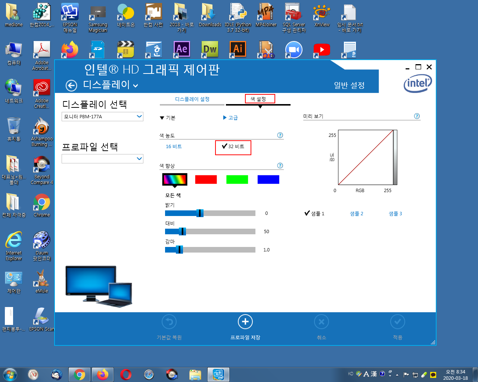Select the 기본 mode option

click(168, 118)
